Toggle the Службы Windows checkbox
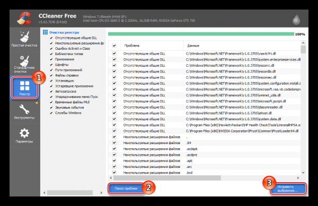The width and height of the screenshot is (318, 206). (x=51, y=113)
